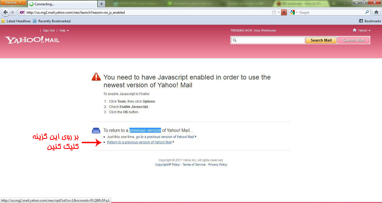The width and height of the screenshot is (382, 203).
Task: Click just this one time previous version link
Action: pyautogui.click(x=165, y=137)
